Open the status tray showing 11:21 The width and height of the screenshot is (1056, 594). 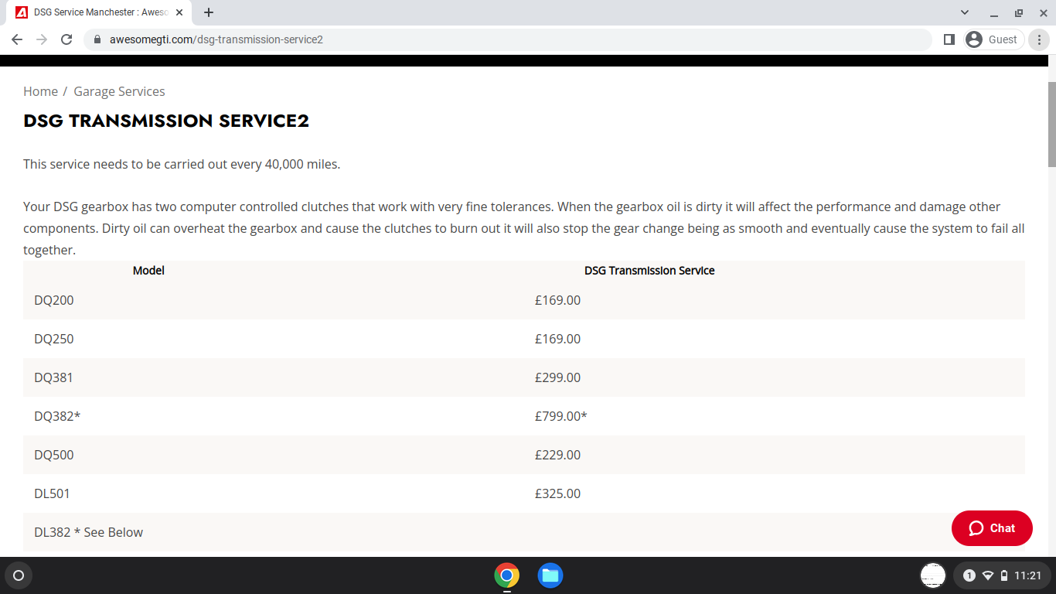tap(1001, 575)
